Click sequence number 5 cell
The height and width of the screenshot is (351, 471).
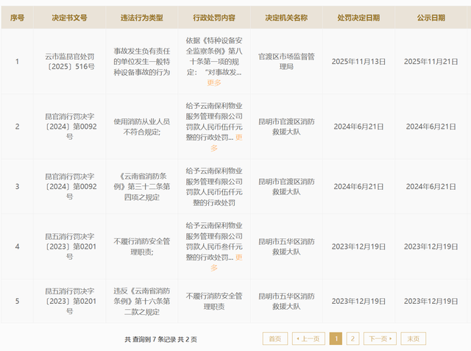click(17, 301)
